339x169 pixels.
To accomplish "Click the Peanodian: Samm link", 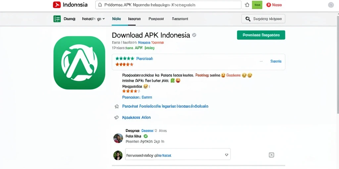I will point(137,97).
